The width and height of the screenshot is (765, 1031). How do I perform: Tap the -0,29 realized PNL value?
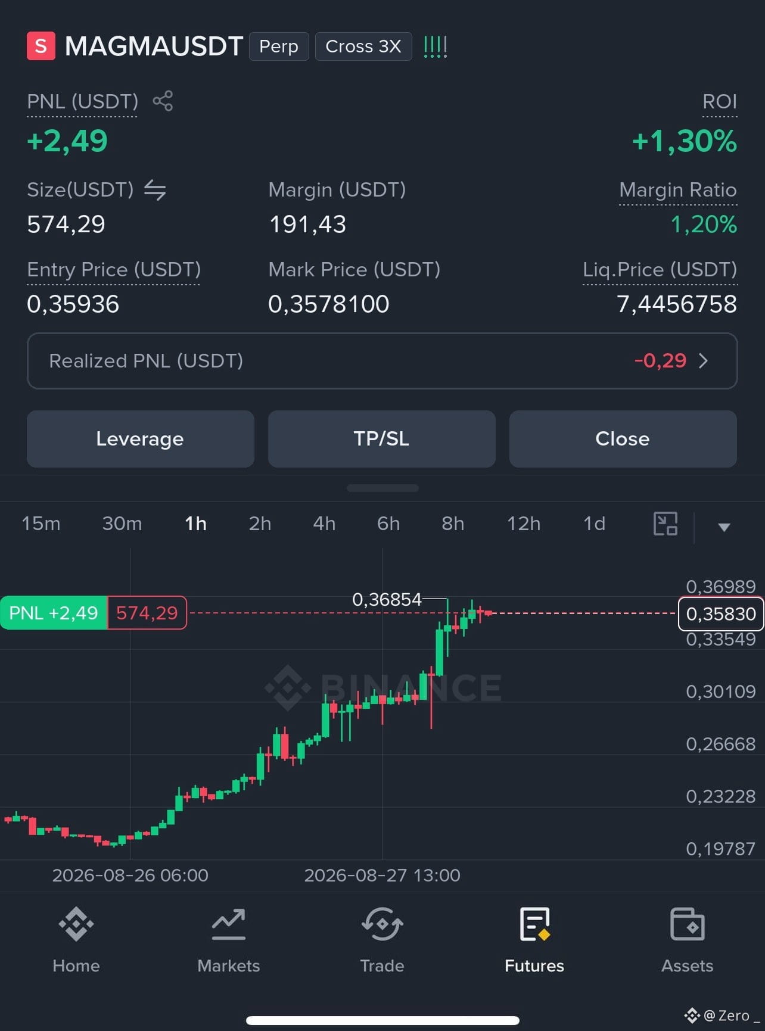660,360
